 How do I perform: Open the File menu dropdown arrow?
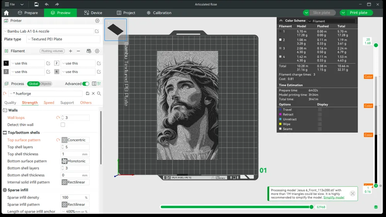click(x=22, y=4)
